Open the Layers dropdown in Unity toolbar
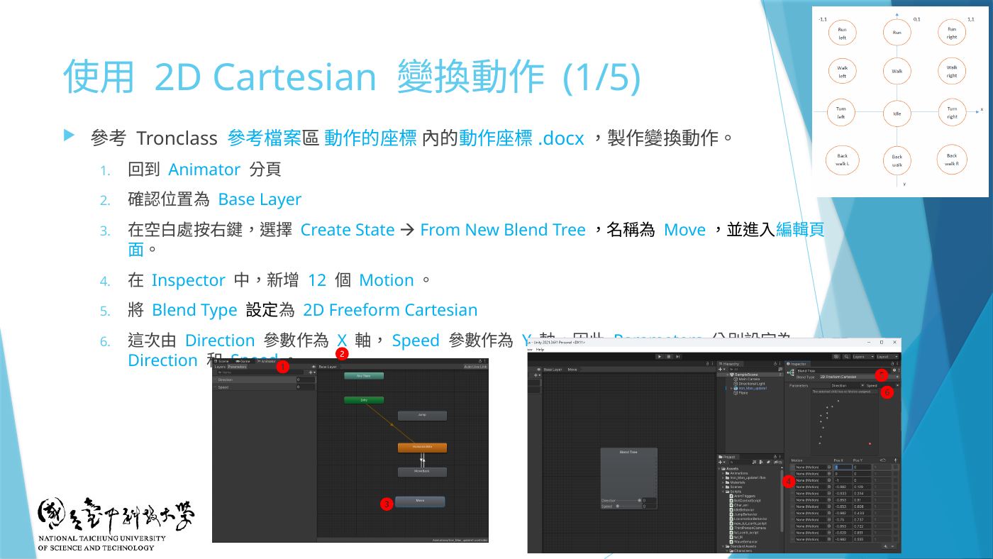Image resolution: width=993 pixels, height=559 pixels. click(863, 357)
